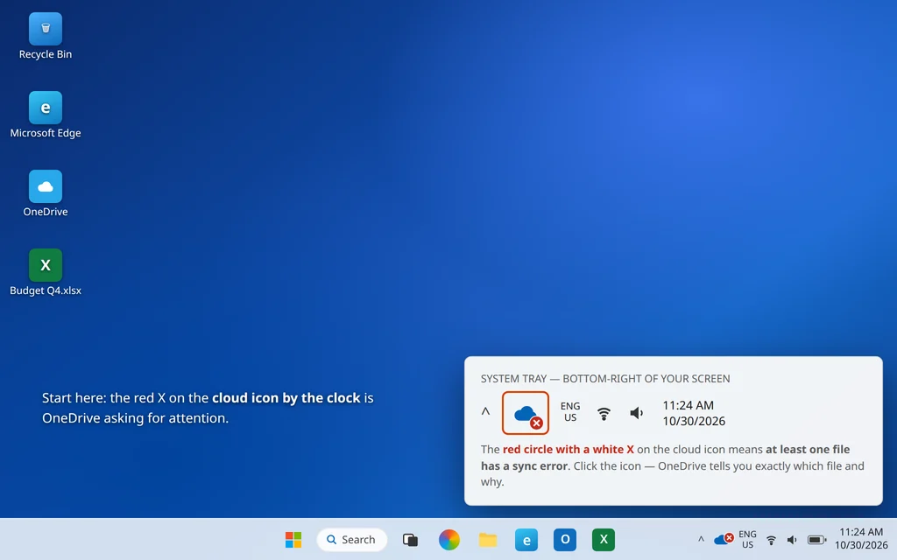
Task: Click the 'red circle with a white X' text
Action: coord(568,449)
